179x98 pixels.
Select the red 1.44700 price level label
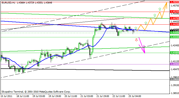pos(174,18)
